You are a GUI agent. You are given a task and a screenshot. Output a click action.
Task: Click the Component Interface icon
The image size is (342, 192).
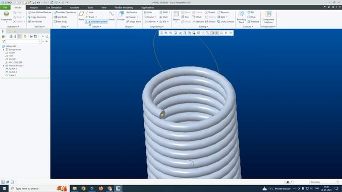pyautogui.click(x=268, y=17)
